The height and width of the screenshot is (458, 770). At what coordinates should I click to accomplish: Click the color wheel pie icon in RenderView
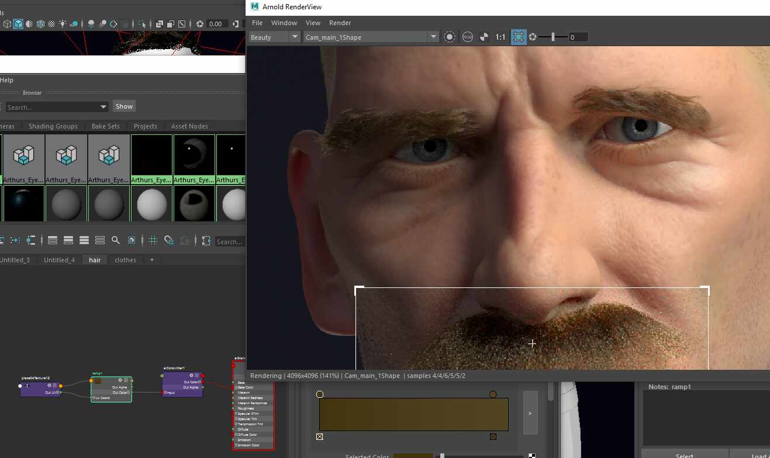point(484,37)
